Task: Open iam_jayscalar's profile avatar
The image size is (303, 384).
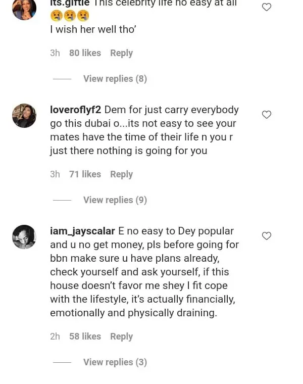Action: coord(24,237)
